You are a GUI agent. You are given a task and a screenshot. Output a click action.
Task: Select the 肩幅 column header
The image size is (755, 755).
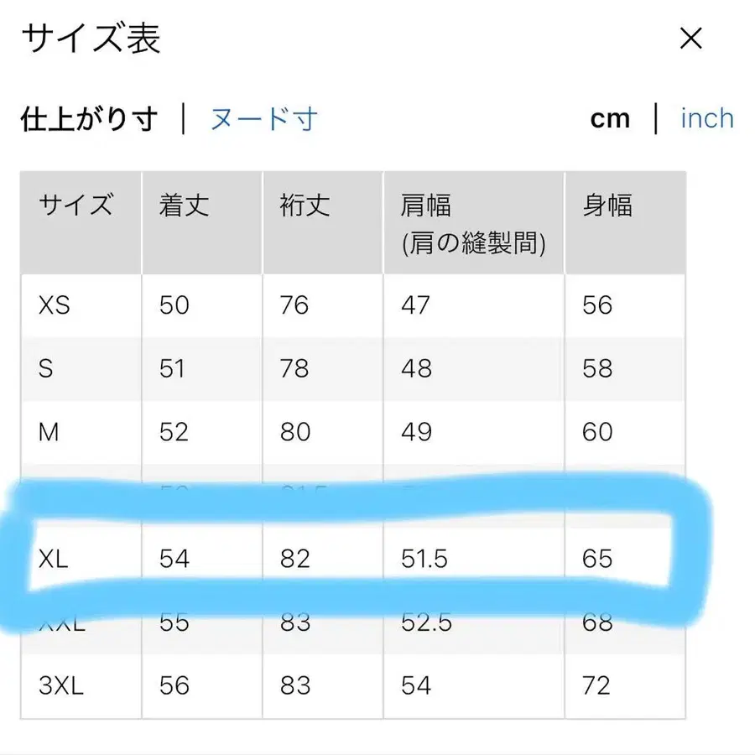pos(428,205)
